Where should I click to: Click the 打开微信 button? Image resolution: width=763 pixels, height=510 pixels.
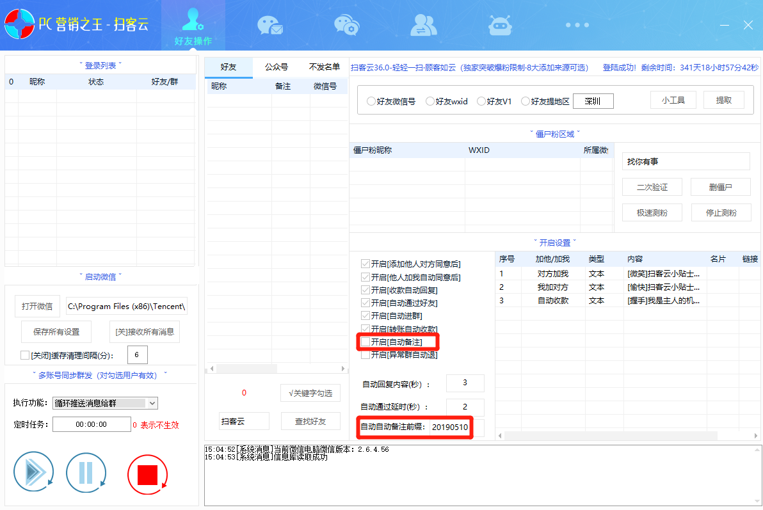point(37,306)
